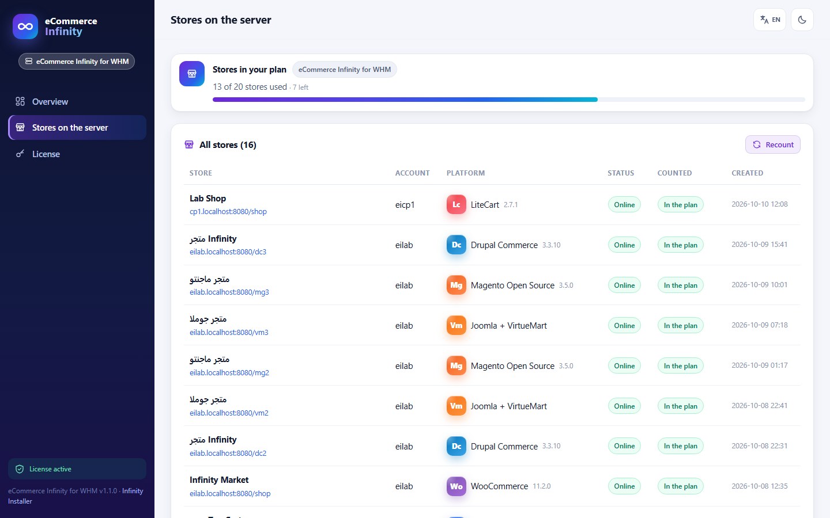Click the Dc icon in eilab.localhost:8080/dc3 row
This screenshot has height=518, width=830.
(x=456, y=245)
